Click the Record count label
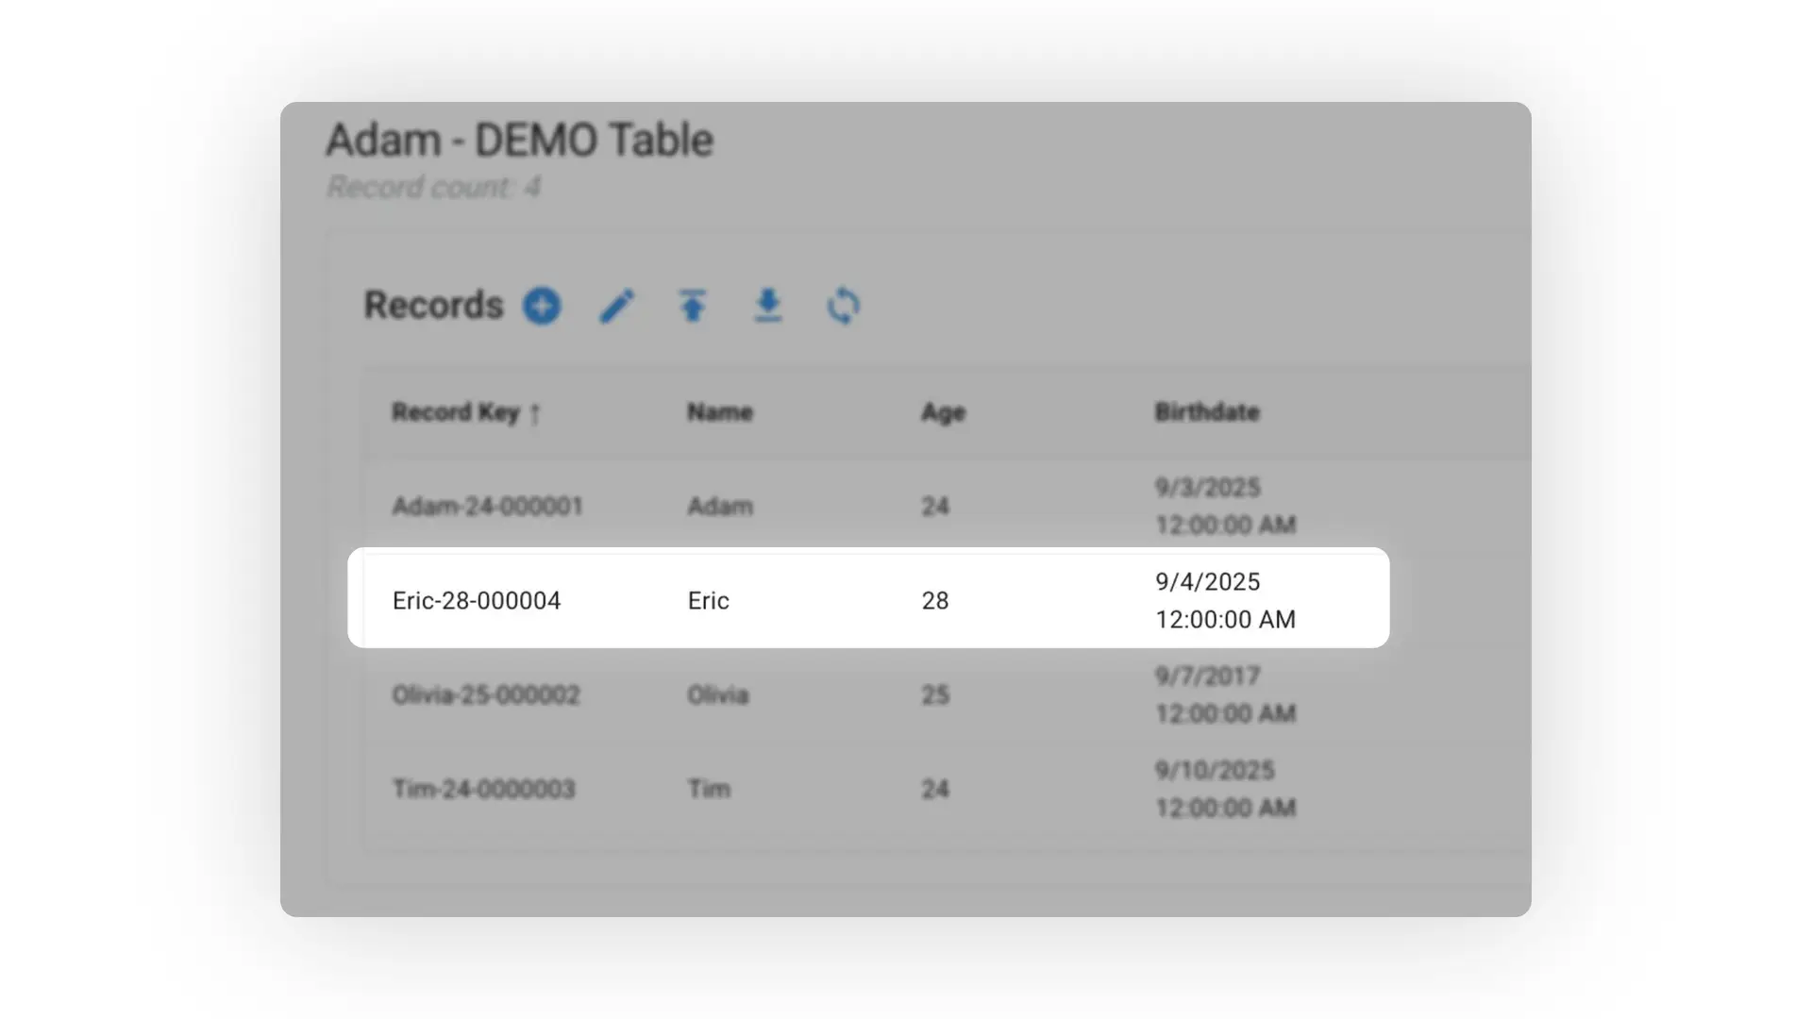 [x=432, y=187]
